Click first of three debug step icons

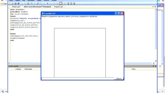[x=68, y=3]
